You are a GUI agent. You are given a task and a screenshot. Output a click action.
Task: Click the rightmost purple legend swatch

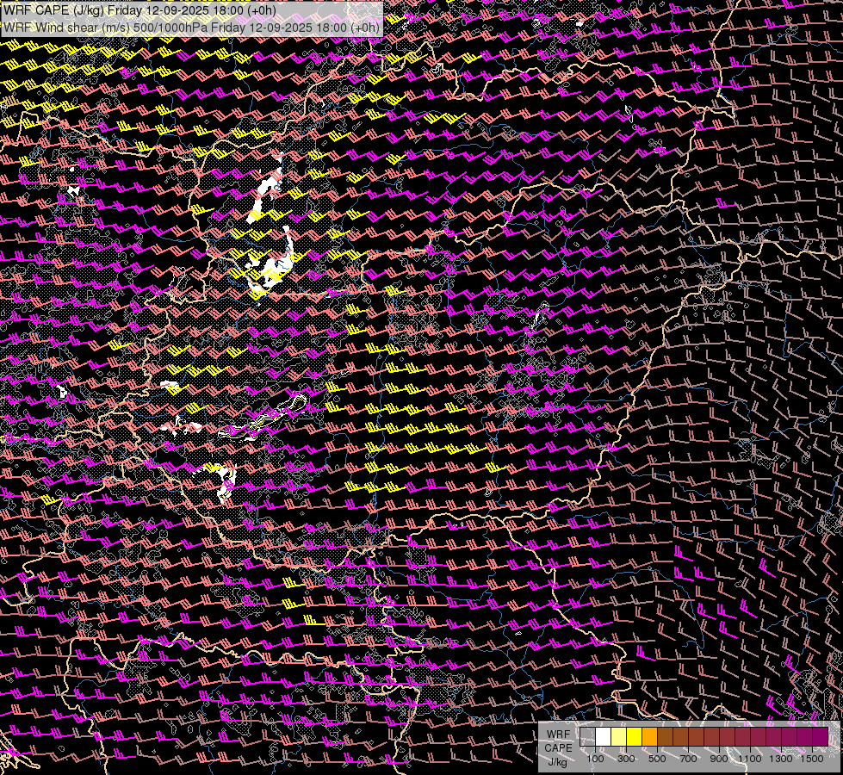(x=821, y=737)
